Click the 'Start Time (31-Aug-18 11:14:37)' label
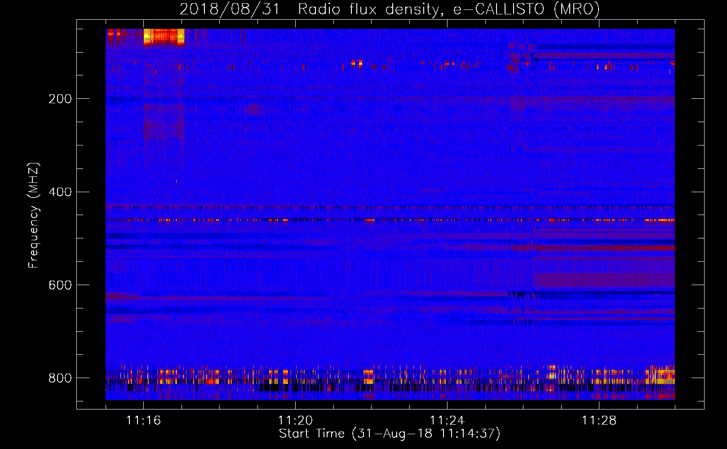Viewport: 727px width, 449px height. pyautogui.click(x=390, y=434)
